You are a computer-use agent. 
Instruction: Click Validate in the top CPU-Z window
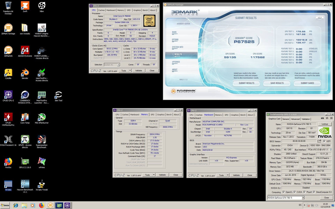[x=138, y=71]
